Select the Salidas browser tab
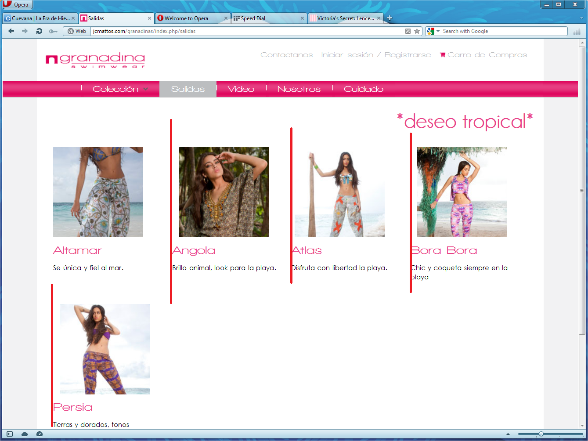The width and height of the screenshot is (588, 441). [116, 18]
